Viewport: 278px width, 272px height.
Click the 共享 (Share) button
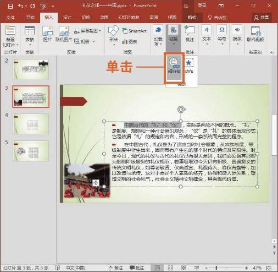[262, 18]
